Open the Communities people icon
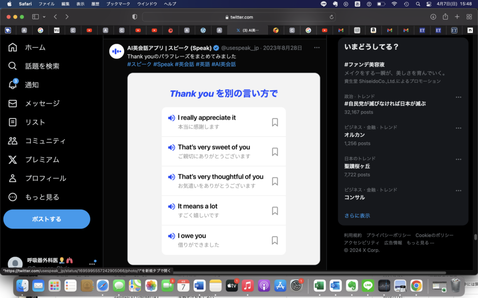 (x=13, y=141)
